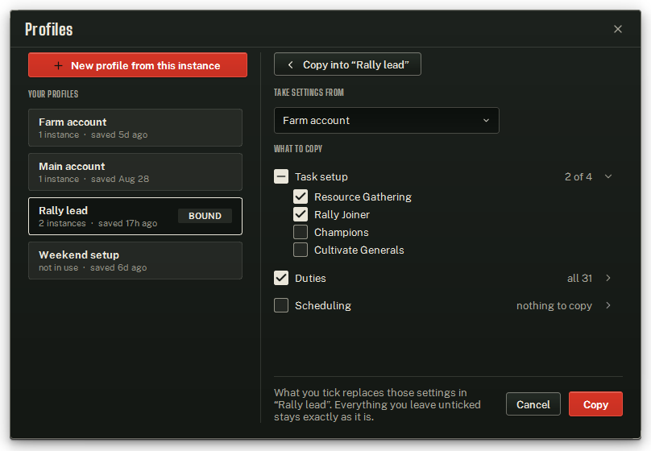Click the red Copy button
Screen dimensions: 651x451
595,404
